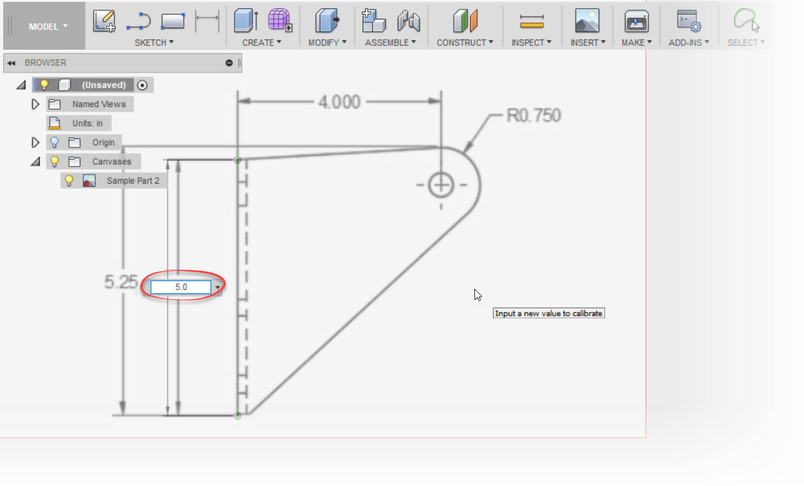The height and width of the screenshot is (486, 804).
Task: Select the Create Sketch icon
Action: pos(104,21)
